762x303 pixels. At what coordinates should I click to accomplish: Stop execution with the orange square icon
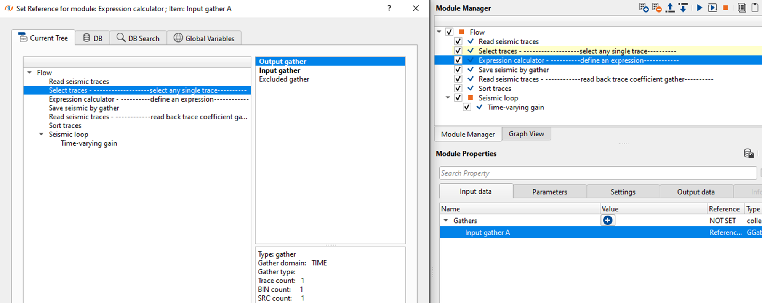[x=725, y=8]
